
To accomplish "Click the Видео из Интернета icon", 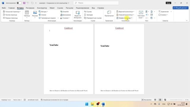I will (78, 13).
